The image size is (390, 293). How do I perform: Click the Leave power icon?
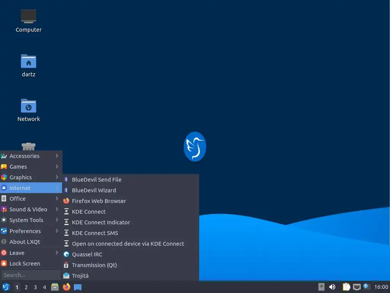click(4, 253)
